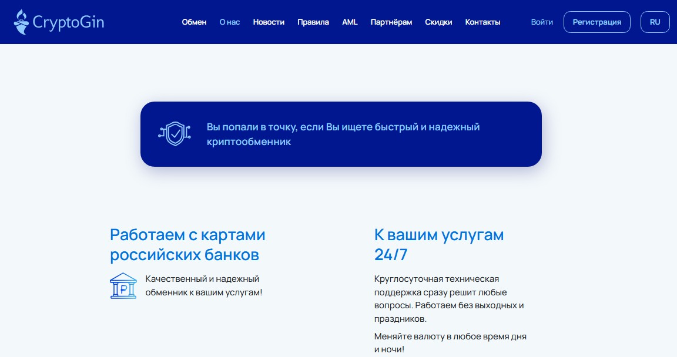677x357 pixels.
Task: Click heading Работаем с картами российских банков
Action: [187, 244]
